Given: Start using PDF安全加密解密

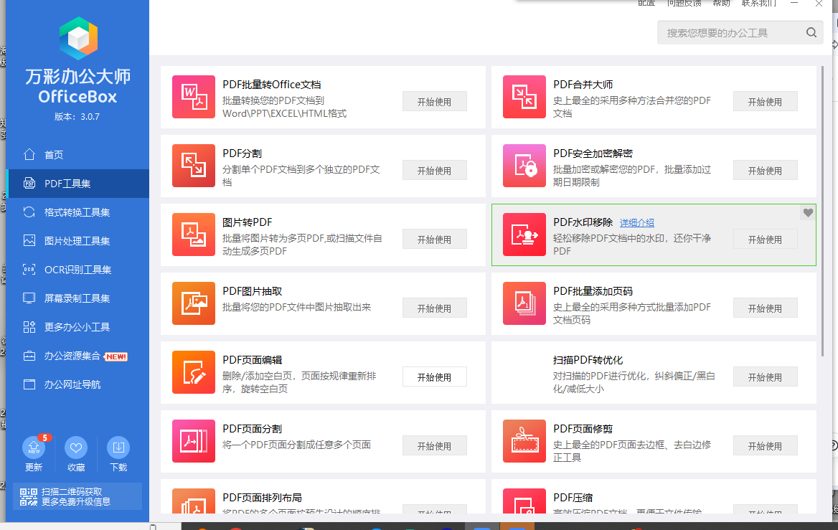Looking at the screenshot, I should 766,171.
